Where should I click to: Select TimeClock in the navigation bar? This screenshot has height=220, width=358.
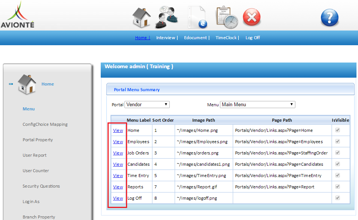pos(227,38)
